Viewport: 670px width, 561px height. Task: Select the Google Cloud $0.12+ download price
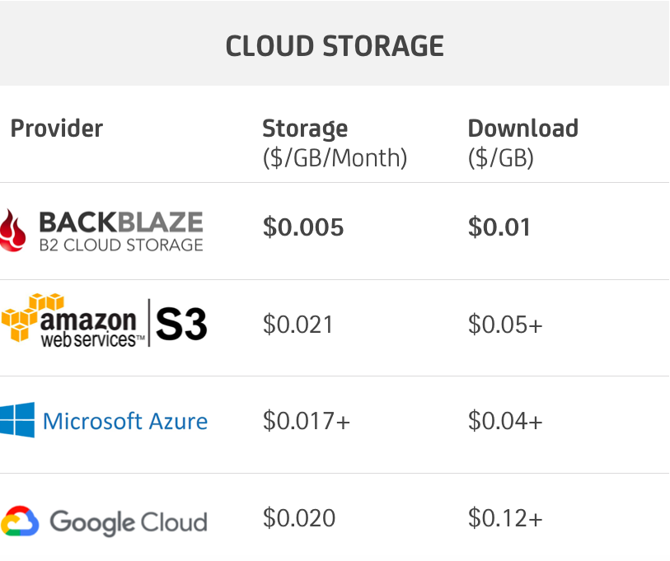[x=505, y=518]
